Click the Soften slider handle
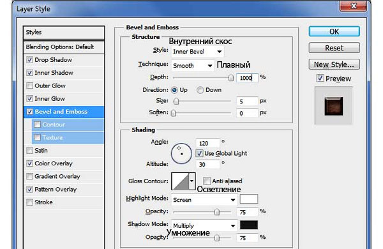This screenshot has height=249, width=383. (x=174, y=113)
